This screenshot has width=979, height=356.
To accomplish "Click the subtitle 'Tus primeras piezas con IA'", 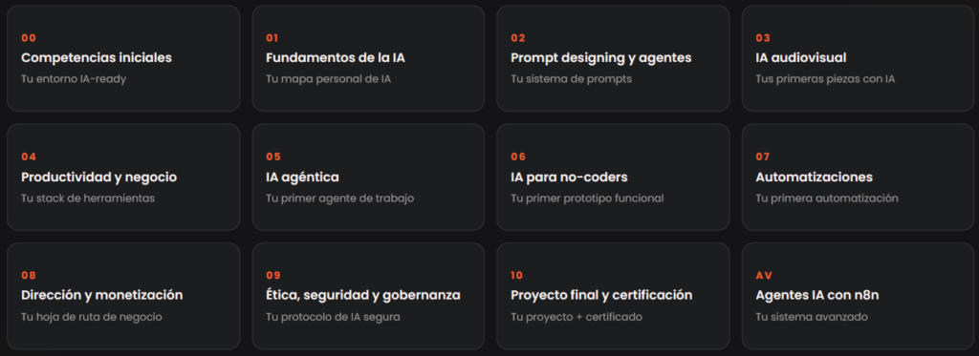I will [825, 79].
